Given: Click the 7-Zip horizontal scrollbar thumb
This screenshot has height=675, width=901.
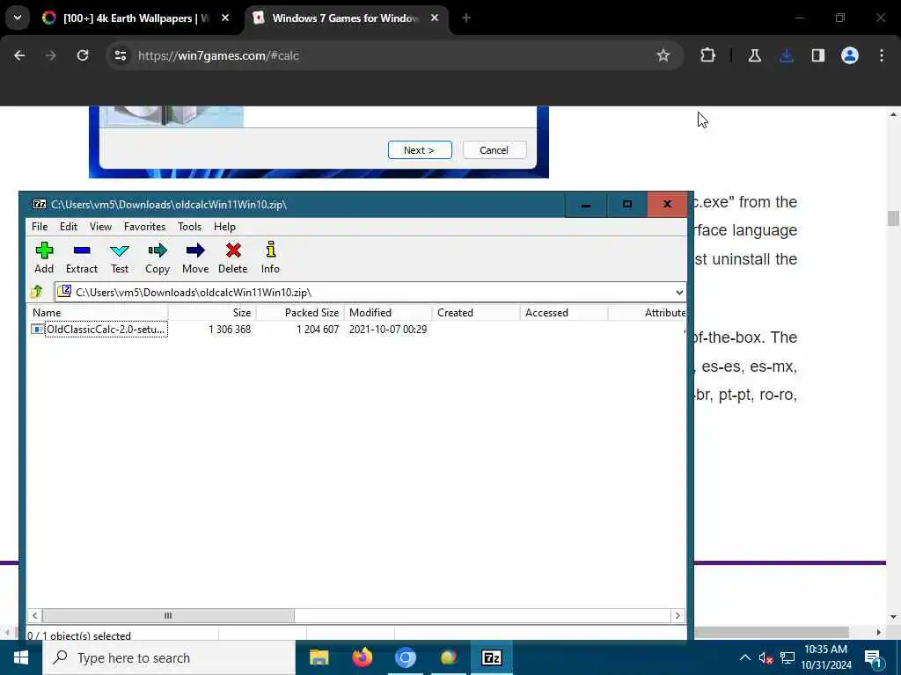Looking at the screenshot, I should [x=168, y=616].
